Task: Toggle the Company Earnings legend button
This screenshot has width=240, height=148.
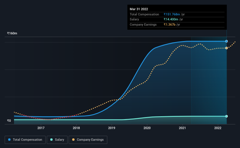Action: pyautogui.click(x=88, y=140)
